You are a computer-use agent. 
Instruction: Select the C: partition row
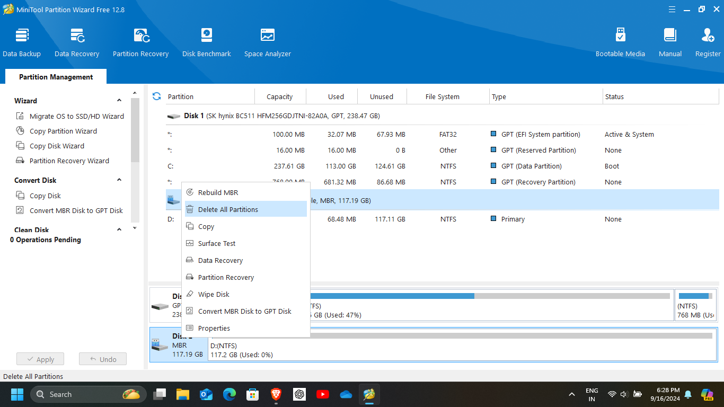pos(442,166)
